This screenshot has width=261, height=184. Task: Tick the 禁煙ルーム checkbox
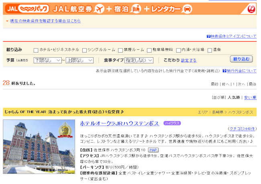tap(120, 50)
